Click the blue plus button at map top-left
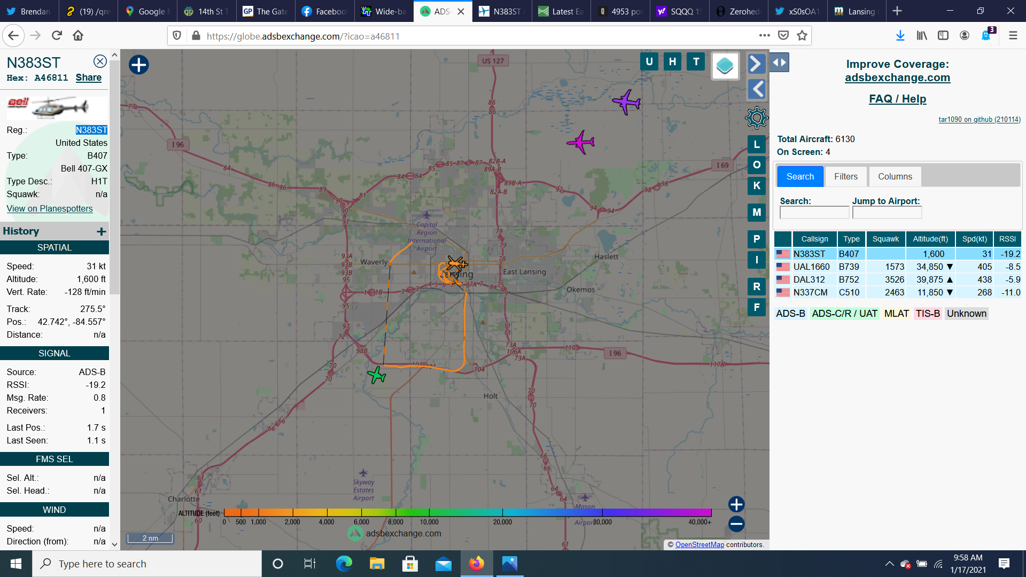Viewport: 1026px width, 577px height. [x=139, y=65]
